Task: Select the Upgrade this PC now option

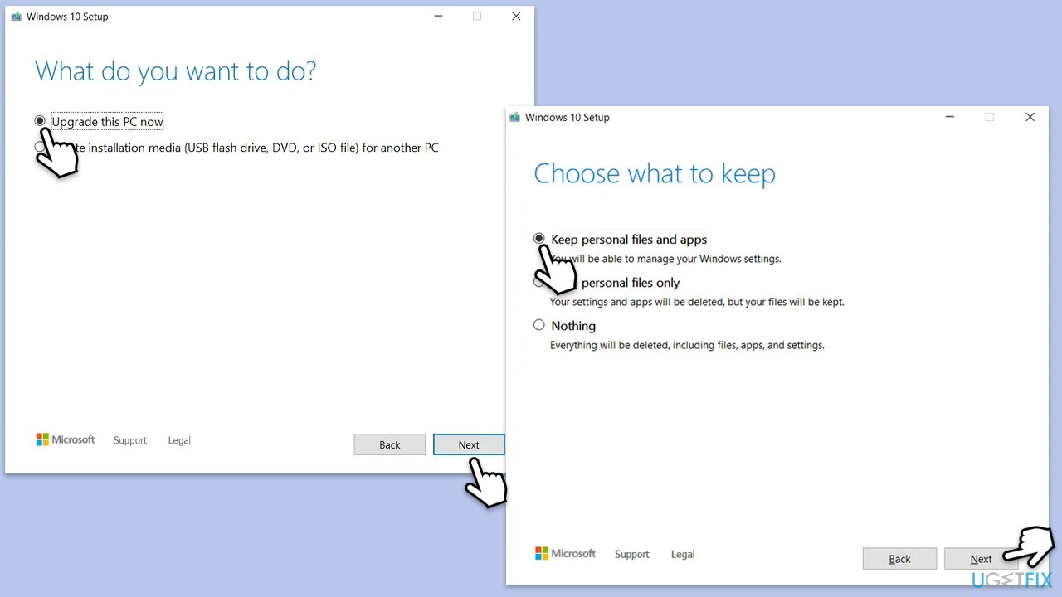Action: [x=99, y=121]
